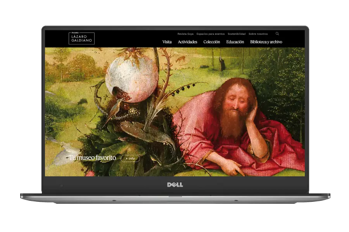Viewport: 349px width, 232px height.
Task: Click the Museo Lázaro Galdiano logo
Action: click(81, 38)
